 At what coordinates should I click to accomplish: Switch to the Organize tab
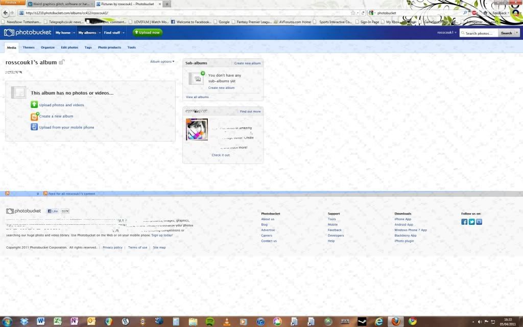47,48
